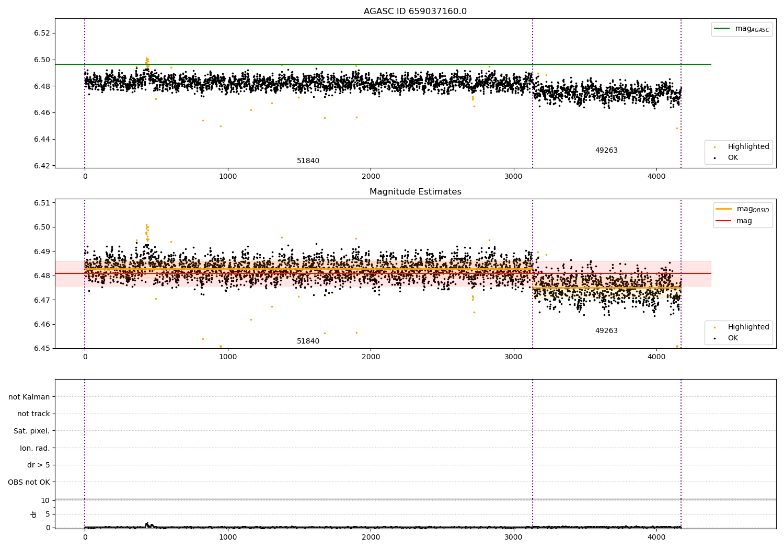
Task: Click the green mag AGASC legend line
Action: 722,29
